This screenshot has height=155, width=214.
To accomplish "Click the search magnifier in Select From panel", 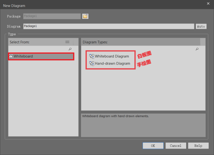I will 70,49.
